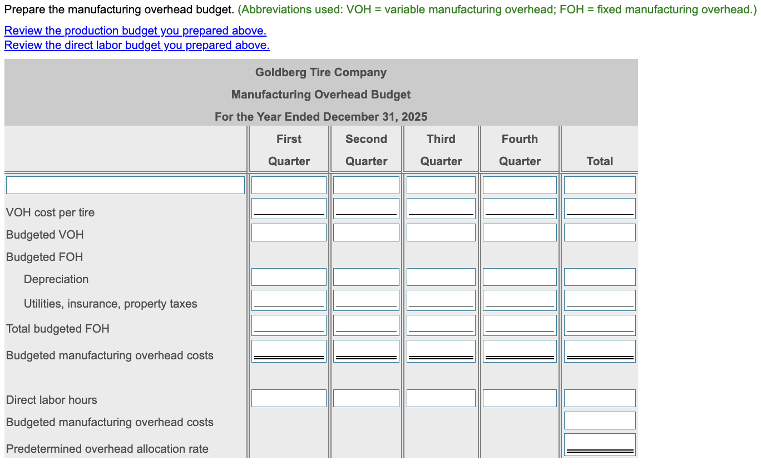
Task: Select Direct labor hours First Quarter input
Action: pyautogui.click(x=289, y=398)
